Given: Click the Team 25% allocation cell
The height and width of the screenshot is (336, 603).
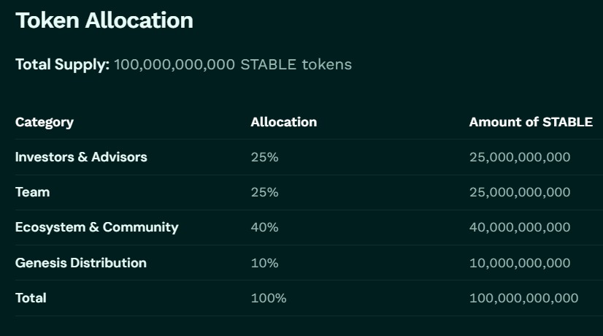Looking at the screenshot, I should [264, 192].
